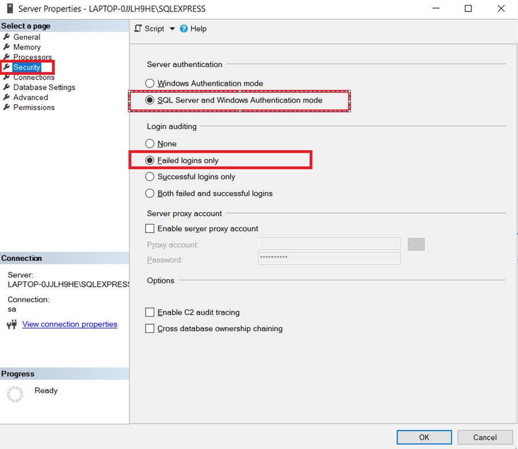Minimize the Server Properties window
The height and width of the screenshot is (449, 518).
[436, 9]
